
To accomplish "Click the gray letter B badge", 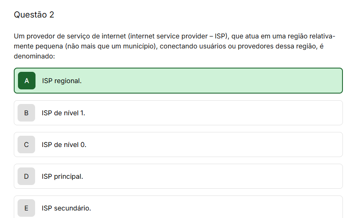I will 26,113.
